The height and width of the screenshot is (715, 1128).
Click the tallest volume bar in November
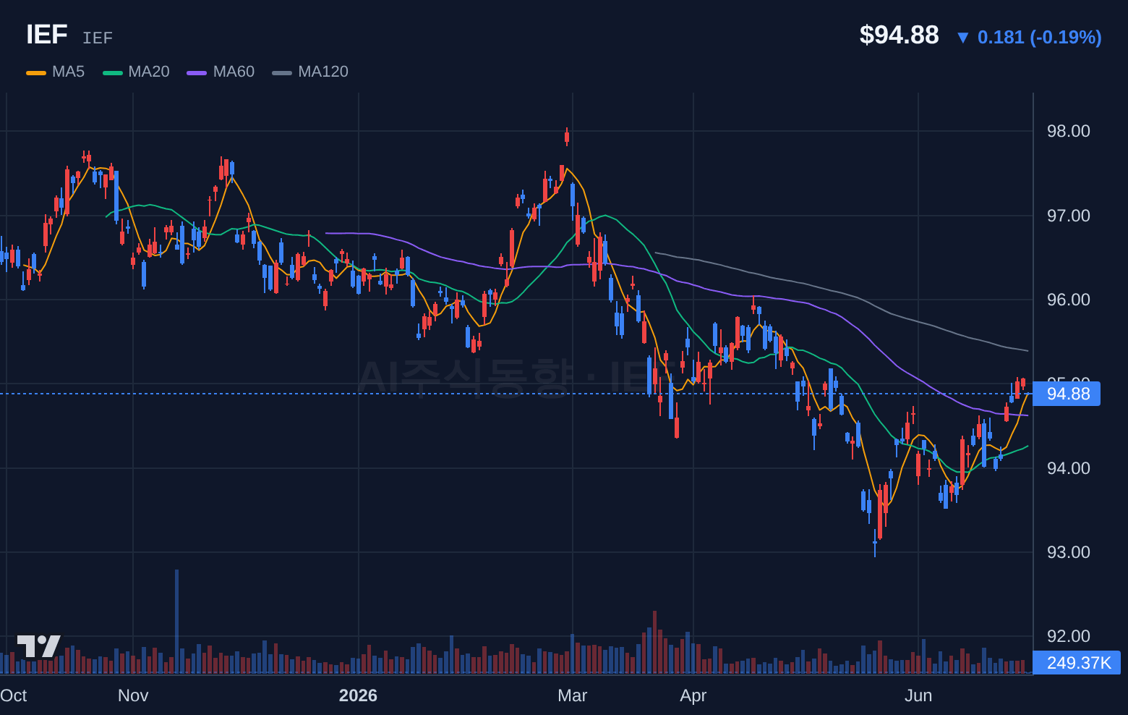176,622
